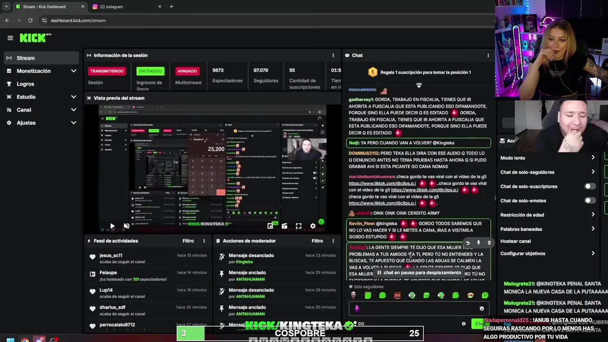Open the Acciones de moderador three-dot menu

tap(333, 241)
